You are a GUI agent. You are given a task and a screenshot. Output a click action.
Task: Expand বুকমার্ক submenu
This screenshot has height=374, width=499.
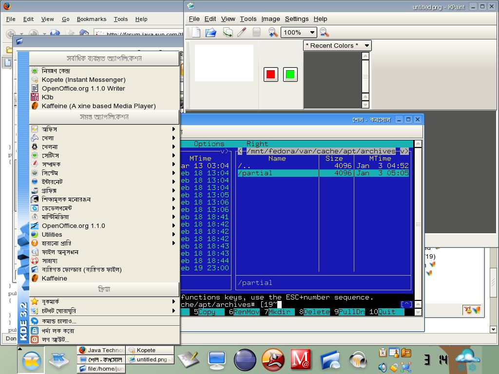click(x=104, y=301)
